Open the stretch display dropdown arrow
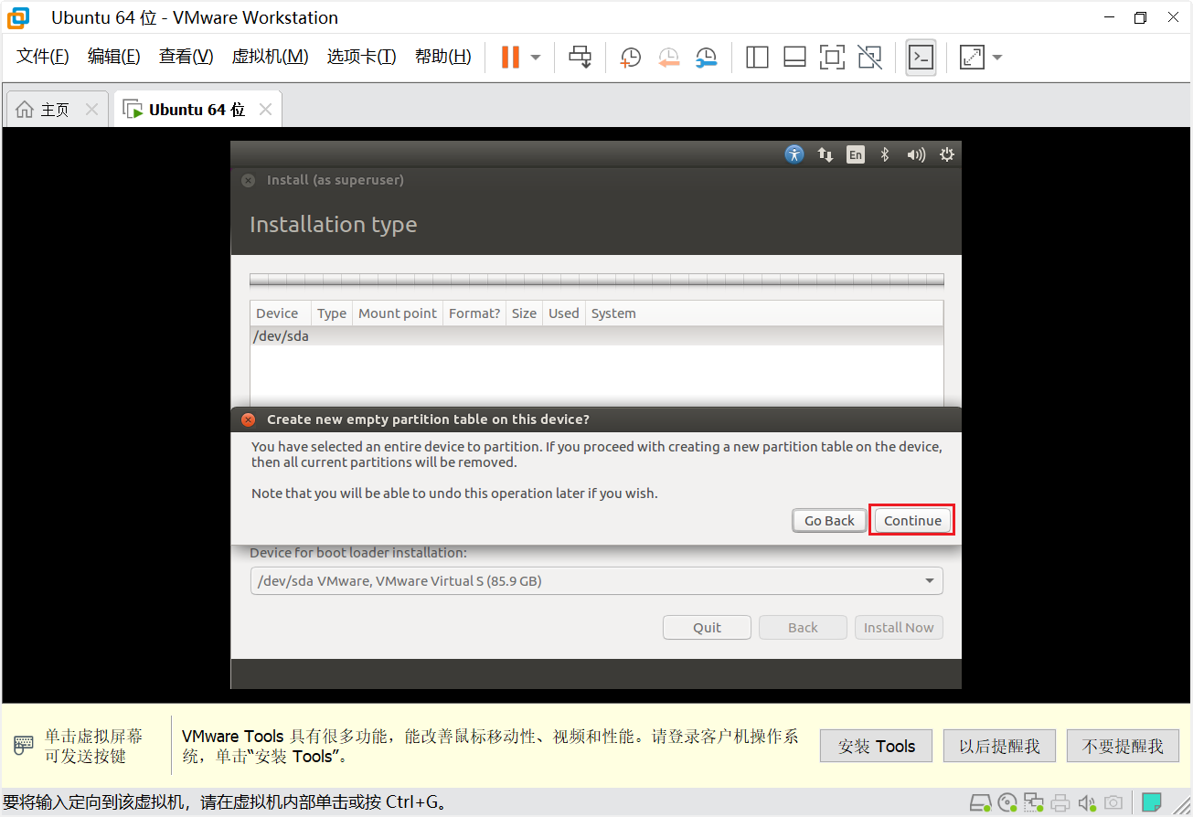 997,58
